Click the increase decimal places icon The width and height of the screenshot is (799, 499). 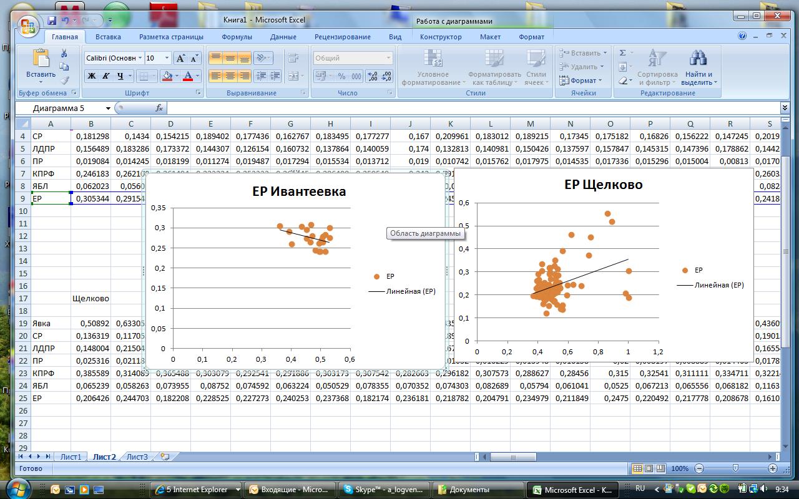click(x=373, y=76)
